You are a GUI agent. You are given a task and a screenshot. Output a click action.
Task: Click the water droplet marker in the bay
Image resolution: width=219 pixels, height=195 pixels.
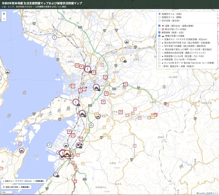(50, 145)
